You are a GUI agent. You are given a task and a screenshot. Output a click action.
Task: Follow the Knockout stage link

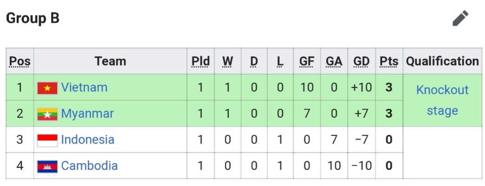click(442, 100)
